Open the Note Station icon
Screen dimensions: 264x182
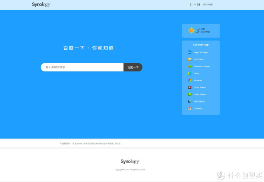(189, 101)
